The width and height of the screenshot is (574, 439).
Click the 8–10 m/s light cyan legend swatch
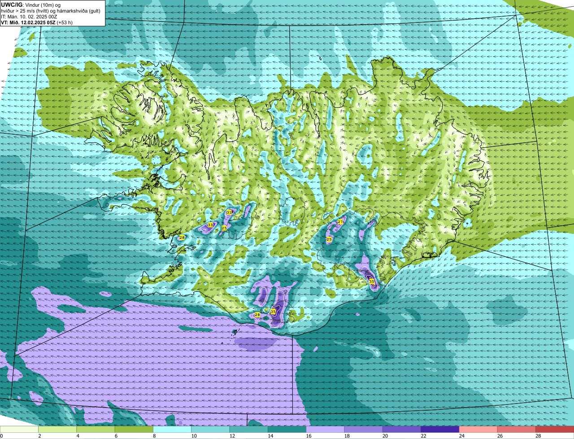tap(172, 430)
